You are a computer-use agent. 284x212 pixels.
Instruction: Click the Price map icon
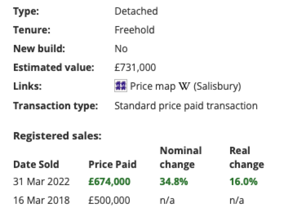121,86
